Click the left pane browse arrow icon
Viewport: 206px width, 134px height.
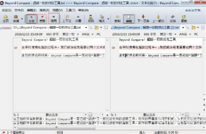[x=91, y=28]
